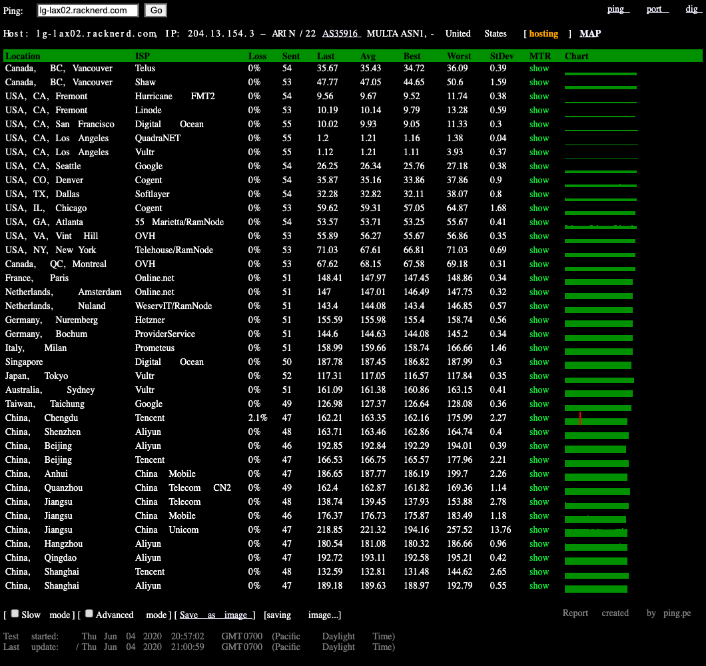706x666 pixels.
Task: Open the ping tool link
Action: click(618, 9)
